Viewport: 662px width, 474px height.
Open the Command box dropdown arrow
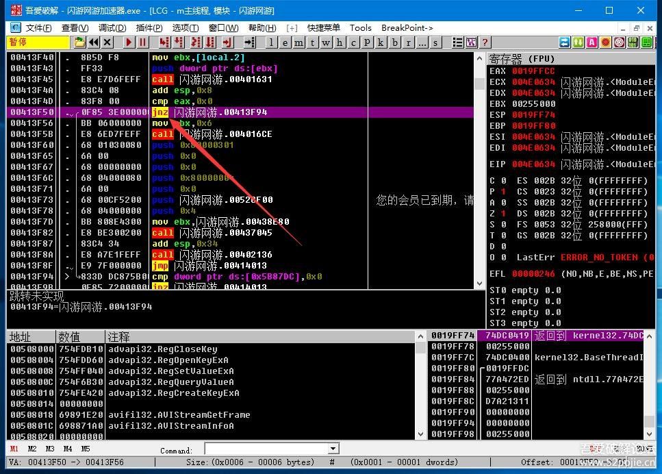333,449
